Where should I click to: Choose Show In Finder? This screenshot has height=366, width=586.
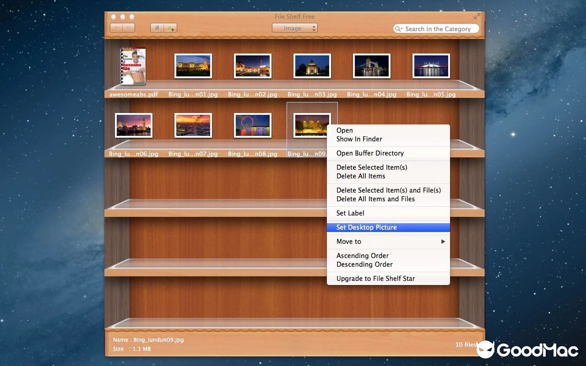coord(388,139)
